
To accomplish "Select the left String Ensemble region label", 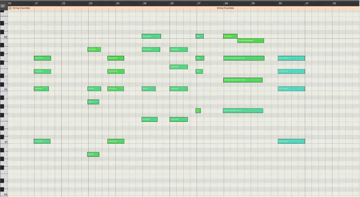I will point(21,8).
